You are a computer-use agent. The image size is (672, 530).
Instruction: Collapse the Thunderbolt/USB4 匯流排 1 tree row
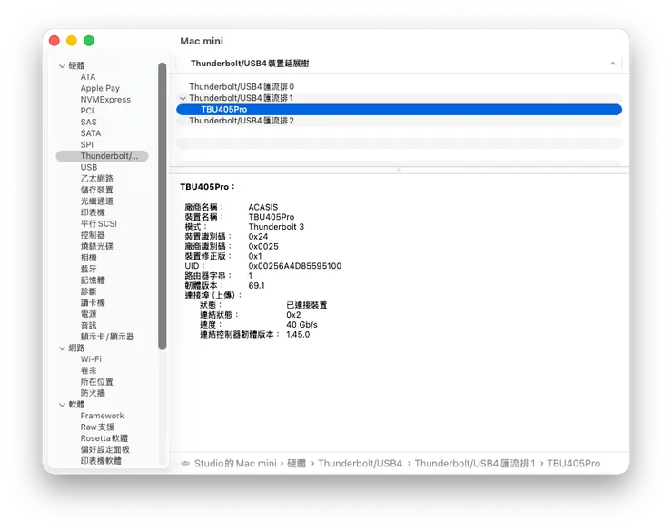coord(183,99)
